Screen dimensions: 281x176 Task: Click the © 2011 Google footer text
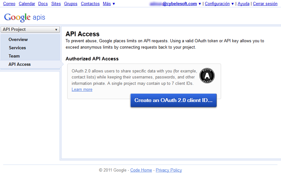coord(113,170)
